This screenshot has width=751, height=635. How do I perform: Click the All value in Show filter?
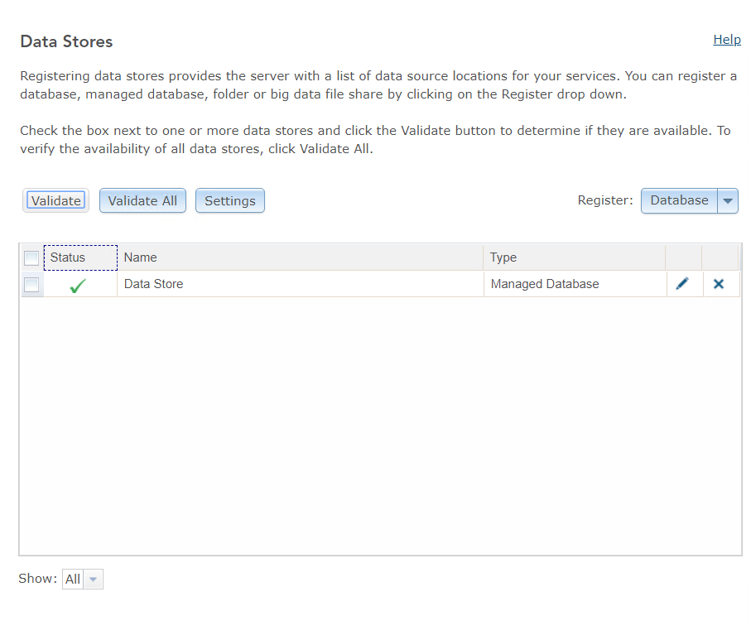[x=73, y=580]
